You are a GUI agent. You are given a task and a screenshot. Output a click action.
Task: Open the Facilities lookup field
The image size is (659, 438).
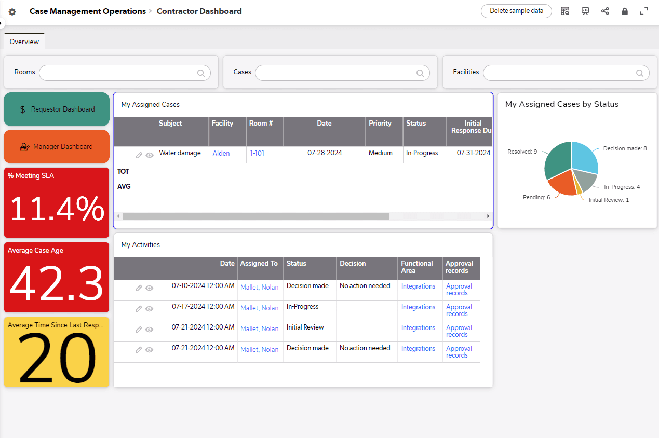click(566, 73)
